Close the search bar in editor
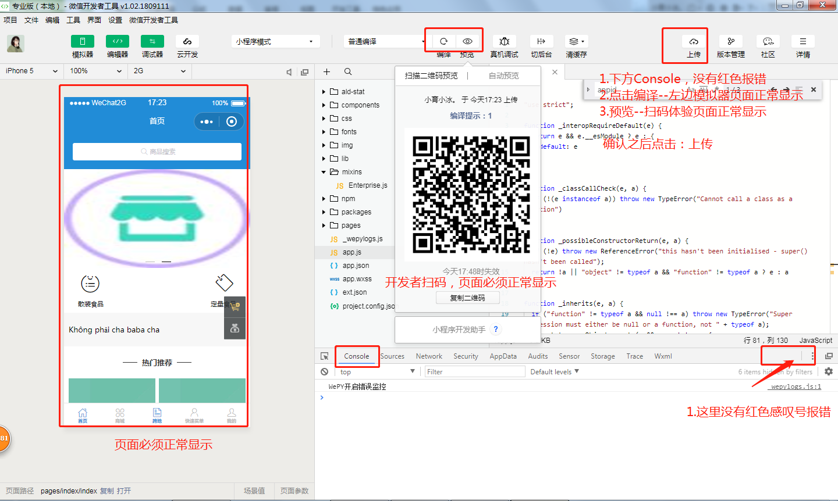 tap(814, 90)
